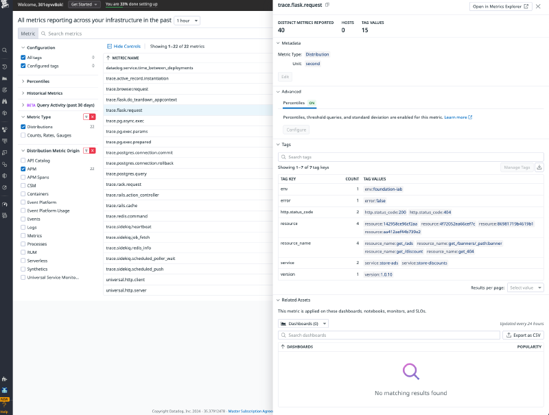Clear Distribution Metric Origin filter via red X

tap(91, 150)
